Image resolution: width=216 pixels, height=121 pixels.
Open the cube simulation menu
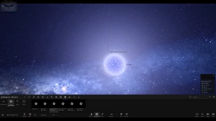click(x=126, y=115)
